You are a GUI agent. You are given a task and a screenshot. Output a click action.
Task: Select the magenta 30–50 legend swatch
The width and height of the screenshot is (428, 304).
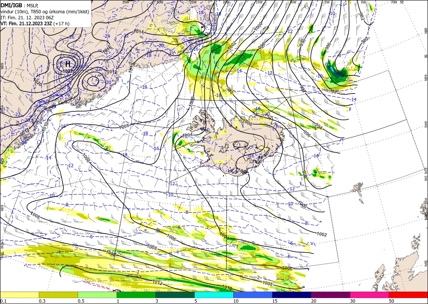click(x=369, y=295)
